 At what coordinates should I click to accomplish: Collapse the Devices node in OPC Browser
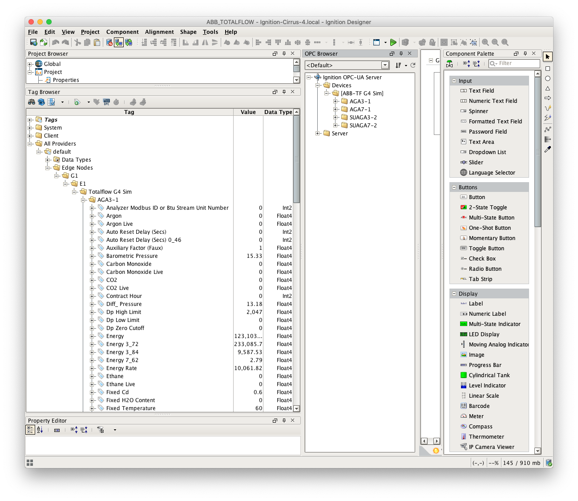tap(318, 86)
